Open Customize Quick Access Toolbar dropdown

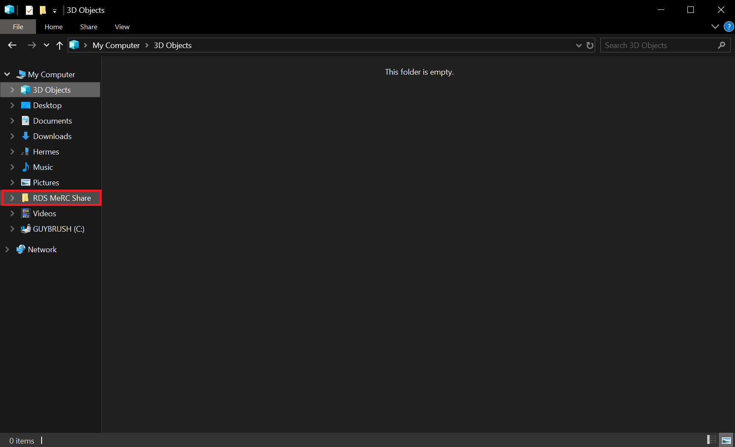point(54,11)
